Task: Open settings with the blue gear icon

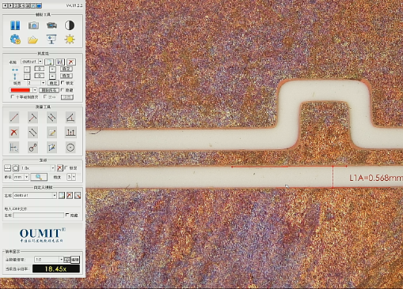Action: 15,39
